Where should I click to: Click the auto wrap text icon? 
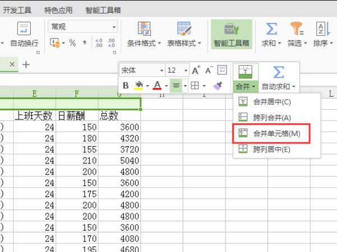tap(24, 29)
